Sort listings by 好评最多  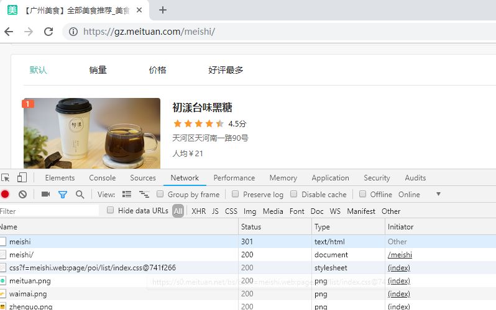(x=226, y=70)
